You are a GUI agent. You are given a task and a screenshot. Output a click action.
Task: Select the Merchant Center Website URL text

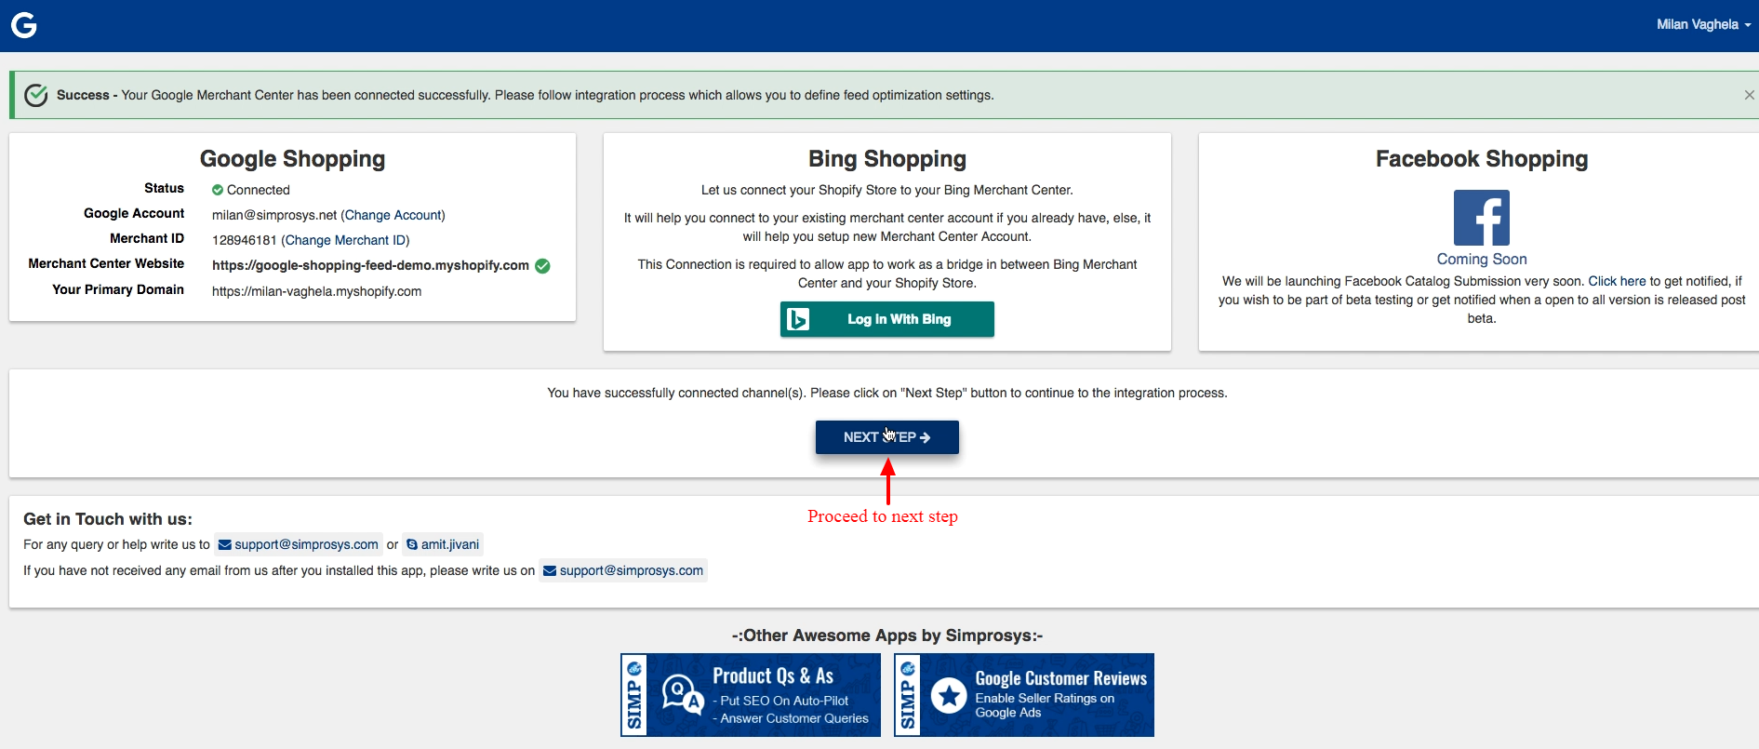[370, 265]
